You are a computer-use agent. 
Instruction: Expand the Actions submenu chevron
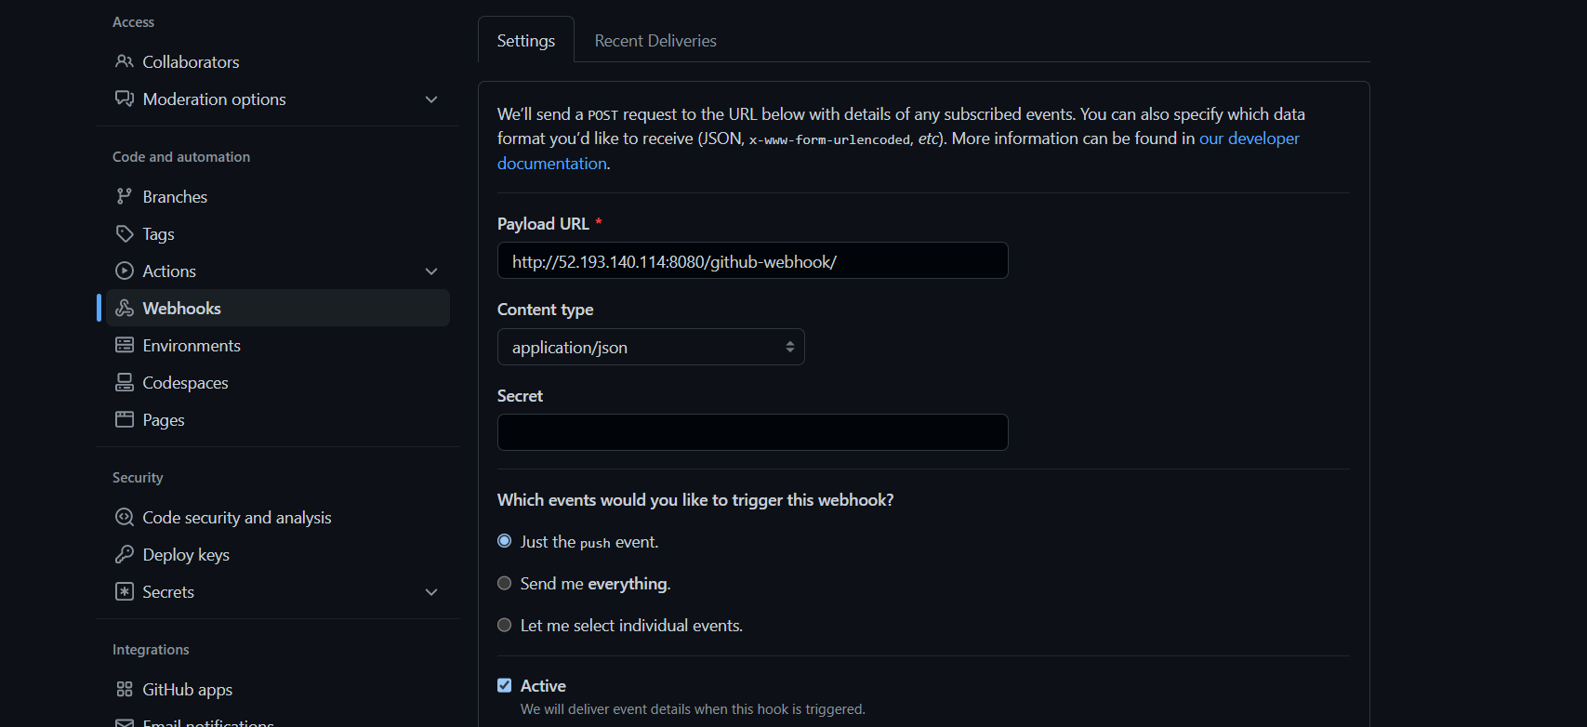pos(431,271)
